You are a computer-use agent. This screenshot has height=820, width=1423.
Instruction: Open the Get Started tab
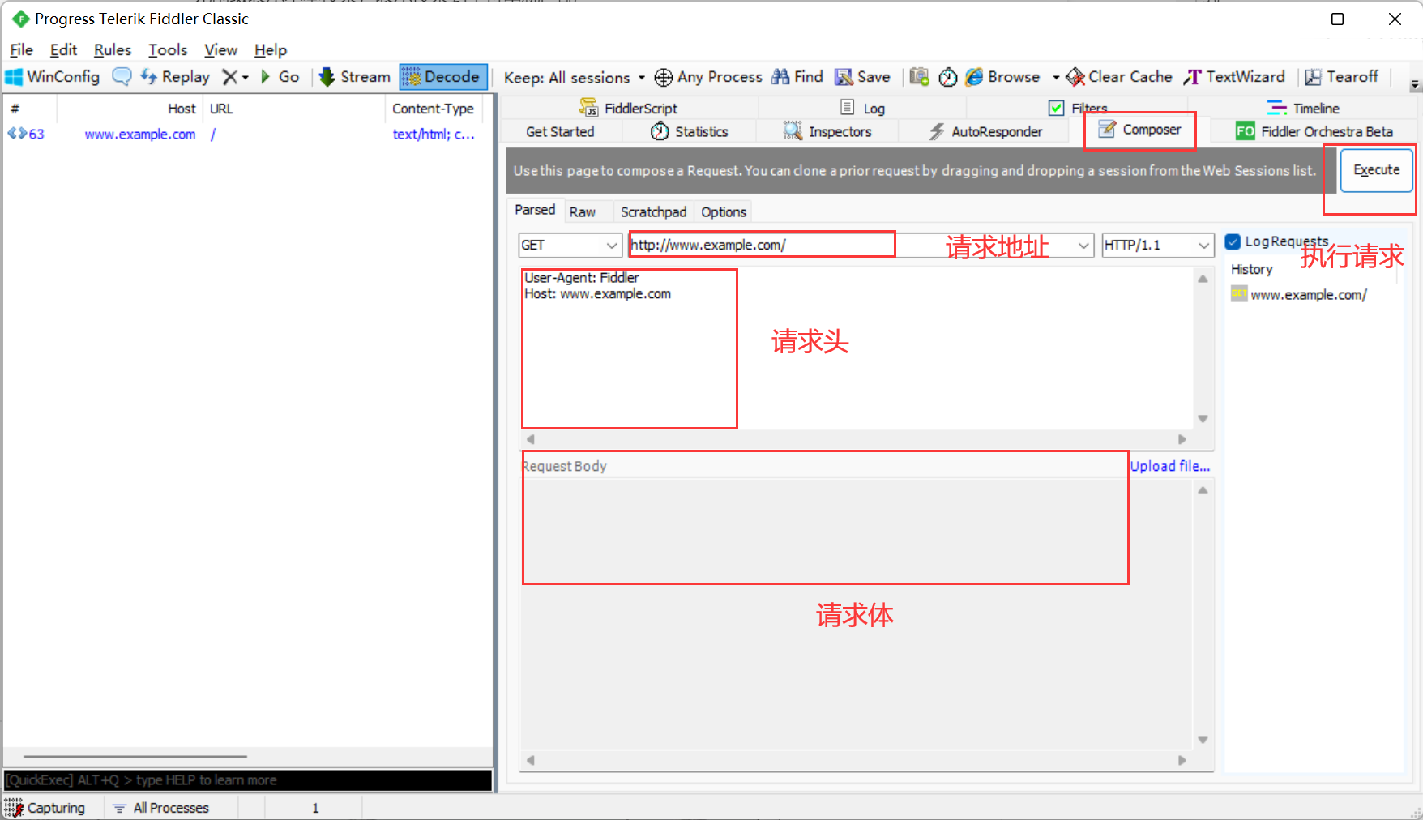(560, 131)
